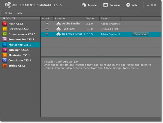The image size is (163, 123).
Task: Click Adobe Systems I author in Emailer row
Action: coord(110,24)
